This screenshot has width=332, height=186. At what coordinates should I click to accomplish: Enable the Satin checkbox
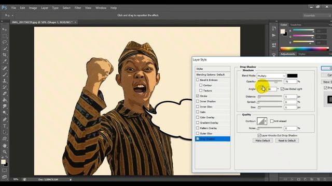(x=198, y=112)
